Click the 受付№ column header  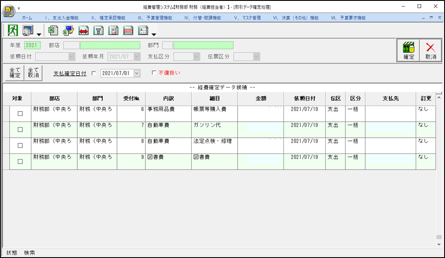pyautogui.click(x=131, y=98)
